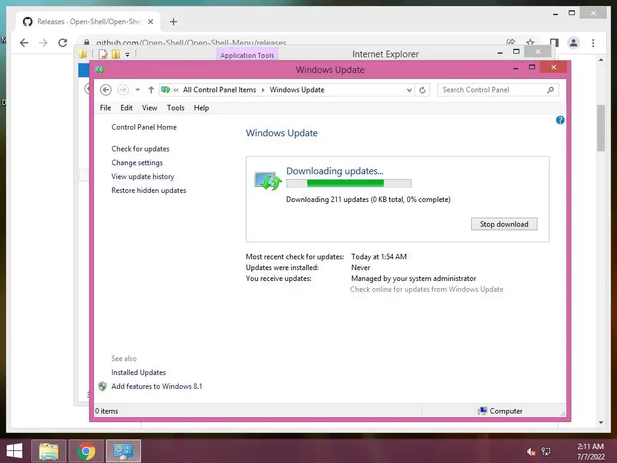This screenshot has height=463, width=617.
Task: Click Chrome forward button
Action: point(43,43)
